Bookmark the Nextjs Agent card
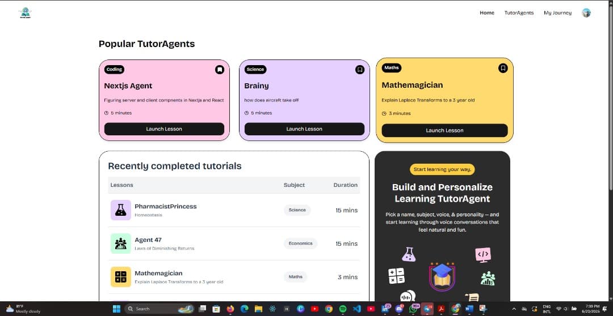Screen dimensions: 613x316 (x=220, y=70)
